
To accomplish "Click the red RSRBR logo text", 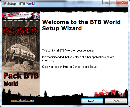I will coord(21,31).
